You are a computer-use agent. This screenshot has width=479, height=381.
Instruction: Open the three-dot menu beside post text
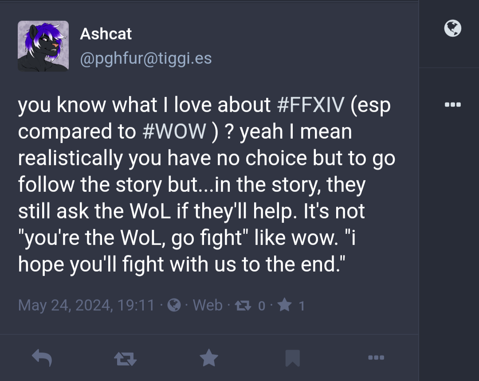click(x=453, y=105)
